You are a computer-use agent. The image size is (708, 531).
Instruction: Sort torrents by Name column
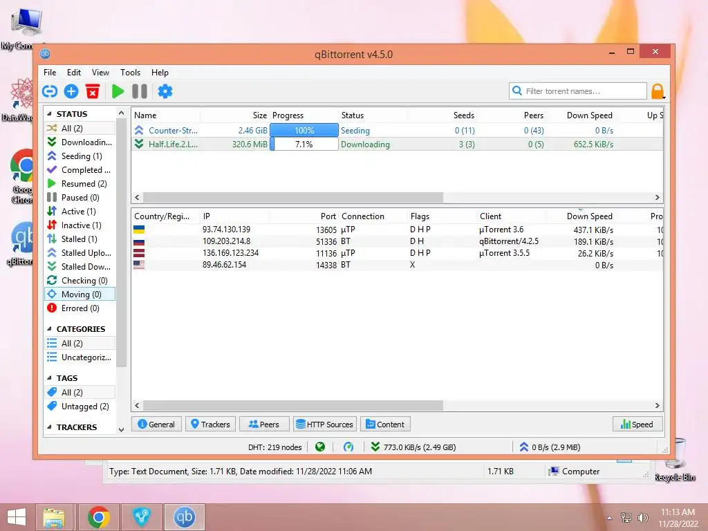[166, 115]
